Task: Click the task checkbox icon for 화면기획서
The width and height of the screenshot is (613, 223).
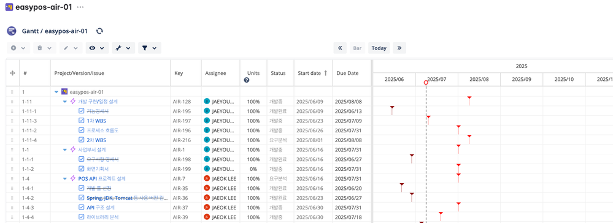Action: pos(82,168)
